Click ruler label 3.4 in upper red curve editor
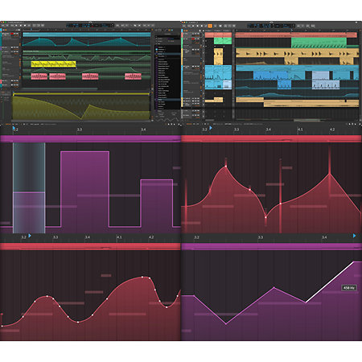Viewport: 362px width, 362px height. (x=268, y=130)
